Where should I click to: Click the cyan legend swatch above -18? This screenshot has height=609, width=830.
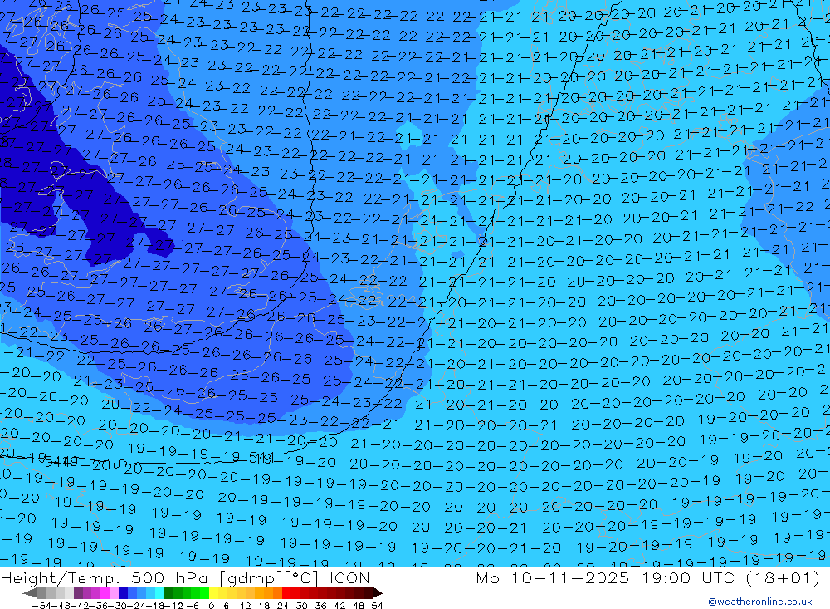click(160, 593)
